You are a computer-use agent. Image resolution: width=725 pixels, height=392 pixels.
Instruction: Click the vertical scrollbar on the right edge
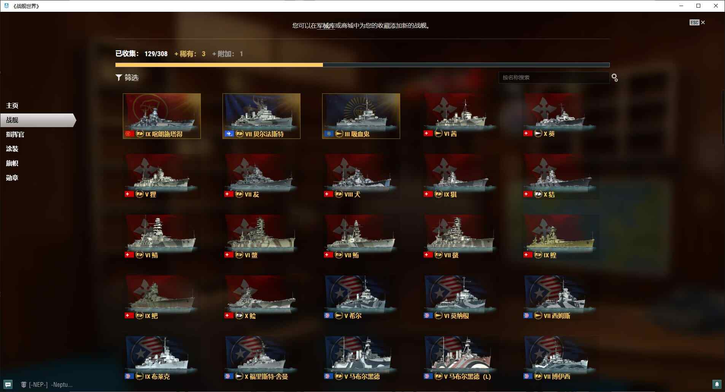[723, 118]
